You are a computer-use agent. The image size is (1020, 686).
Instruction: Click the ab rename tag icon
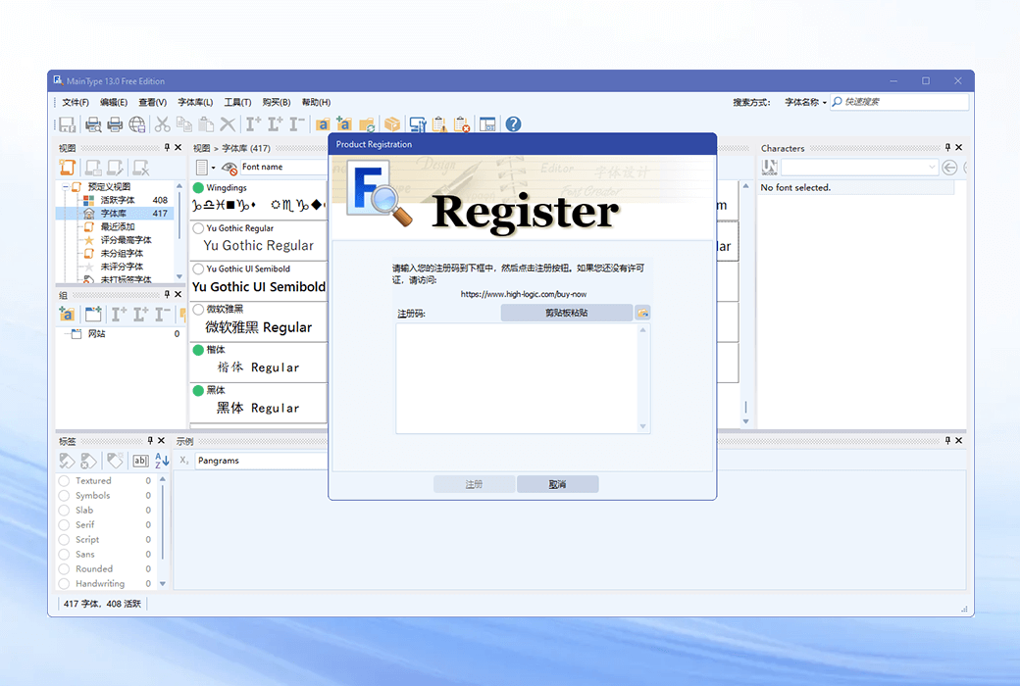pyautogui.click(x=140, y=461)
